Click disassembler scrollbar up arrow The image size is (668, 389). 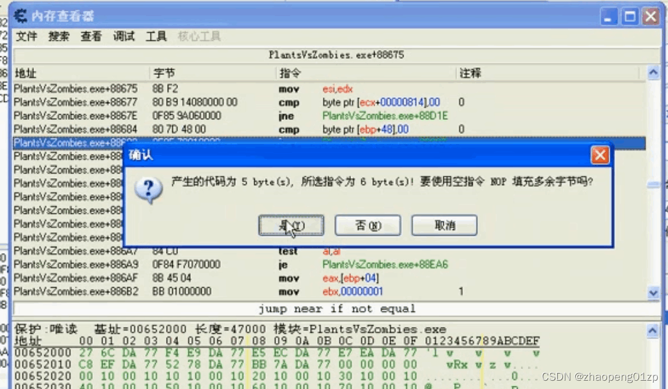[653, 72]
